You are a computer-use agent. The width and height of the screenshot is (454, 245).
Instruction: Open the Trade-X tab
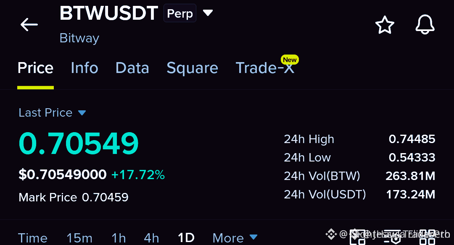point(265,68)
